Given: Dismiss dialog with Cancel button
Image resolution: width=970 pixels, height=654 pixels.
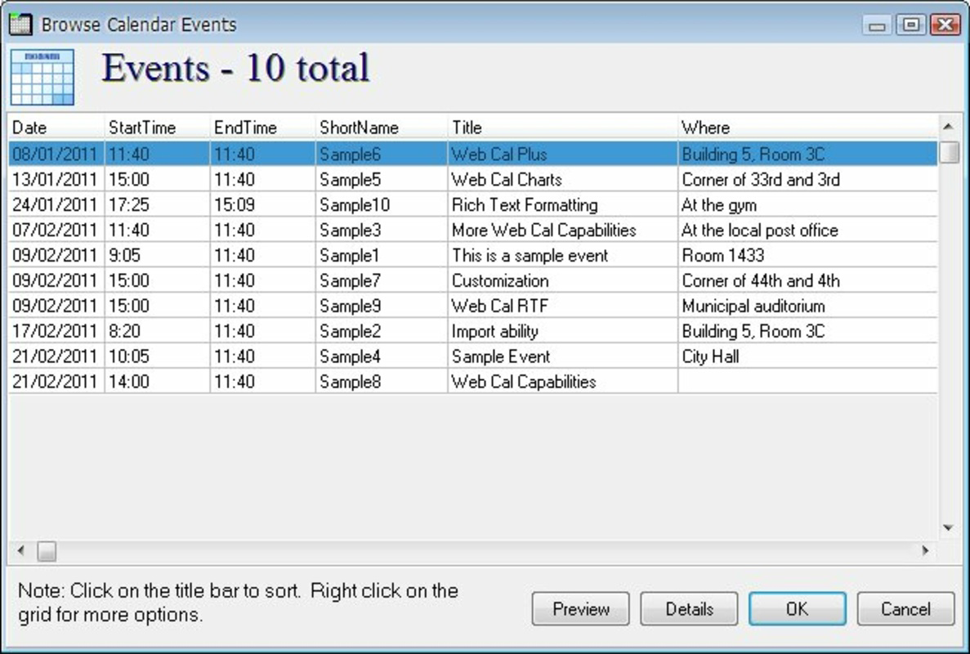Looking at the screenshot, I should tap(905, 609).
